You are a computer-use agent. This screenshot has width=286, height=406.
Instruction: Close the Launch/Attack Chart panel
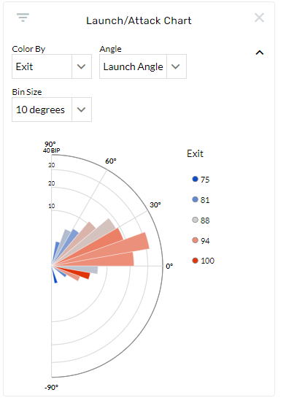pos(259,18)
